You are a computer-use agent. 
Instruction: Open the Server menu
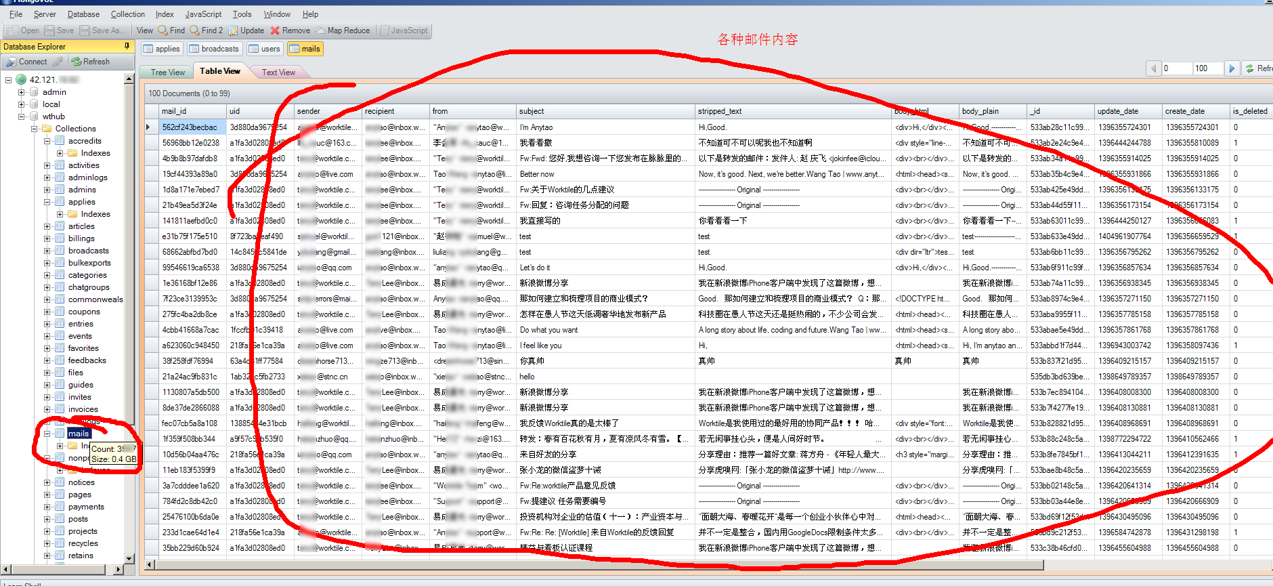click(45, 14)
